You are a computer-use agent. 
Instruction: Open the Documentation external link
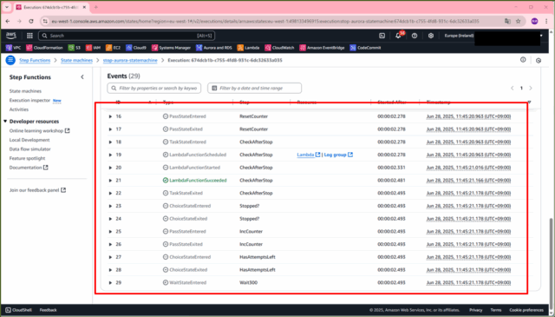coord(29,168)
